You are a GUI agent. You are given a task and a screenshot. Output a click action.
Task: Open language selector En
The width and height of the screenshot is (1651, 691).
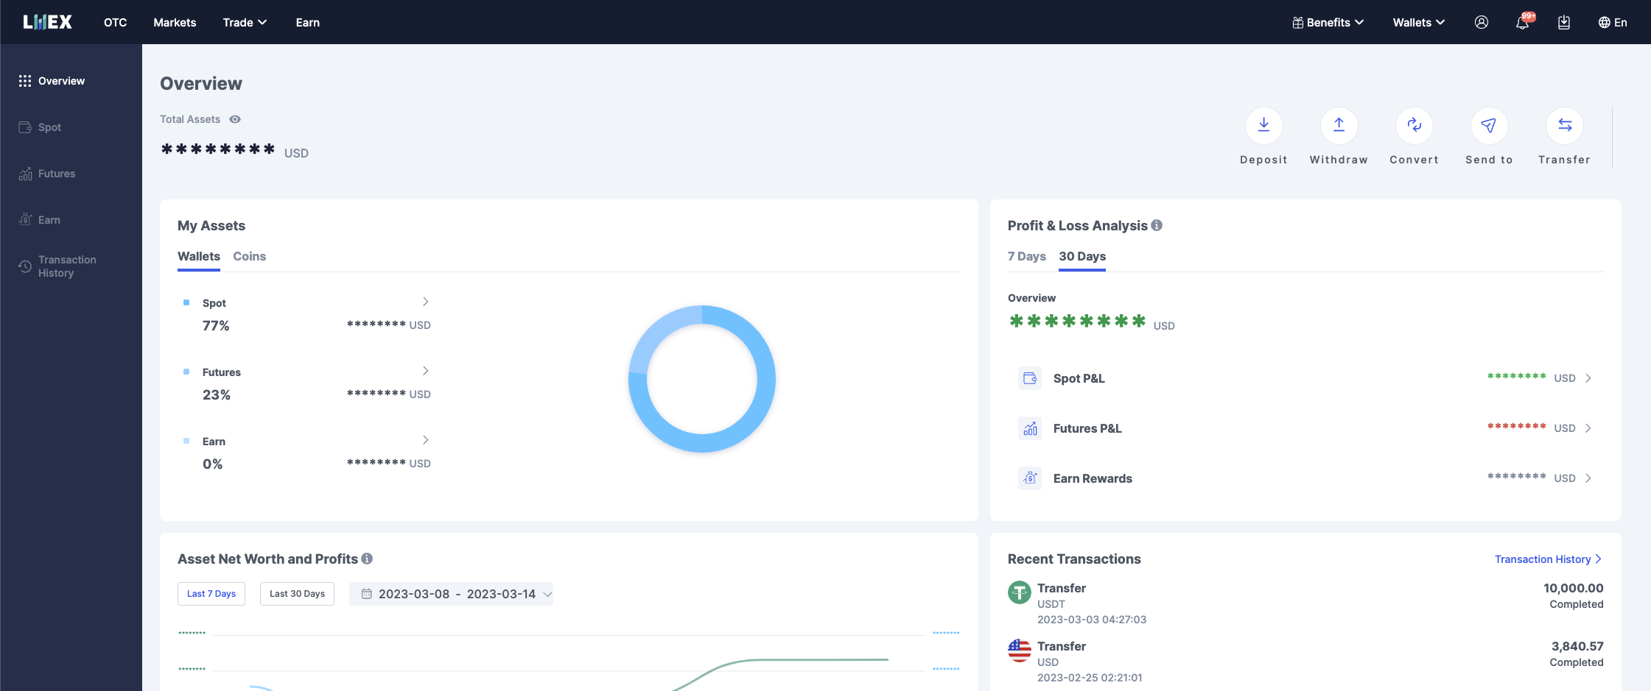tap(1613, 23)
